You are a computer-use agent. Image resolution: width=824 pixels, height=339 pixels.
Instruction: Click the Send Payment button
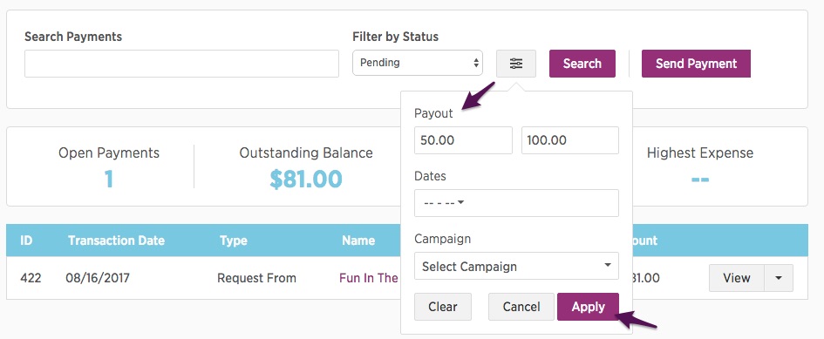(x=697, y=64)
